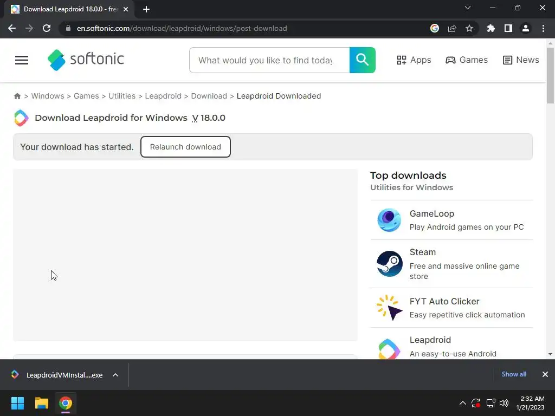Open the Softonic hamburger menu

(x=22, y=60)
